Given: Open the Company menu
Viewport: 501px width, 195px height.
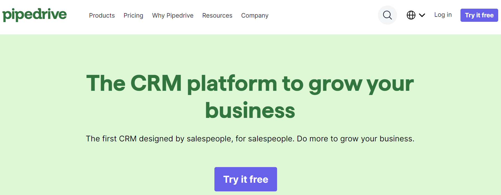Looking at the screenshot, I should (255, 15).
